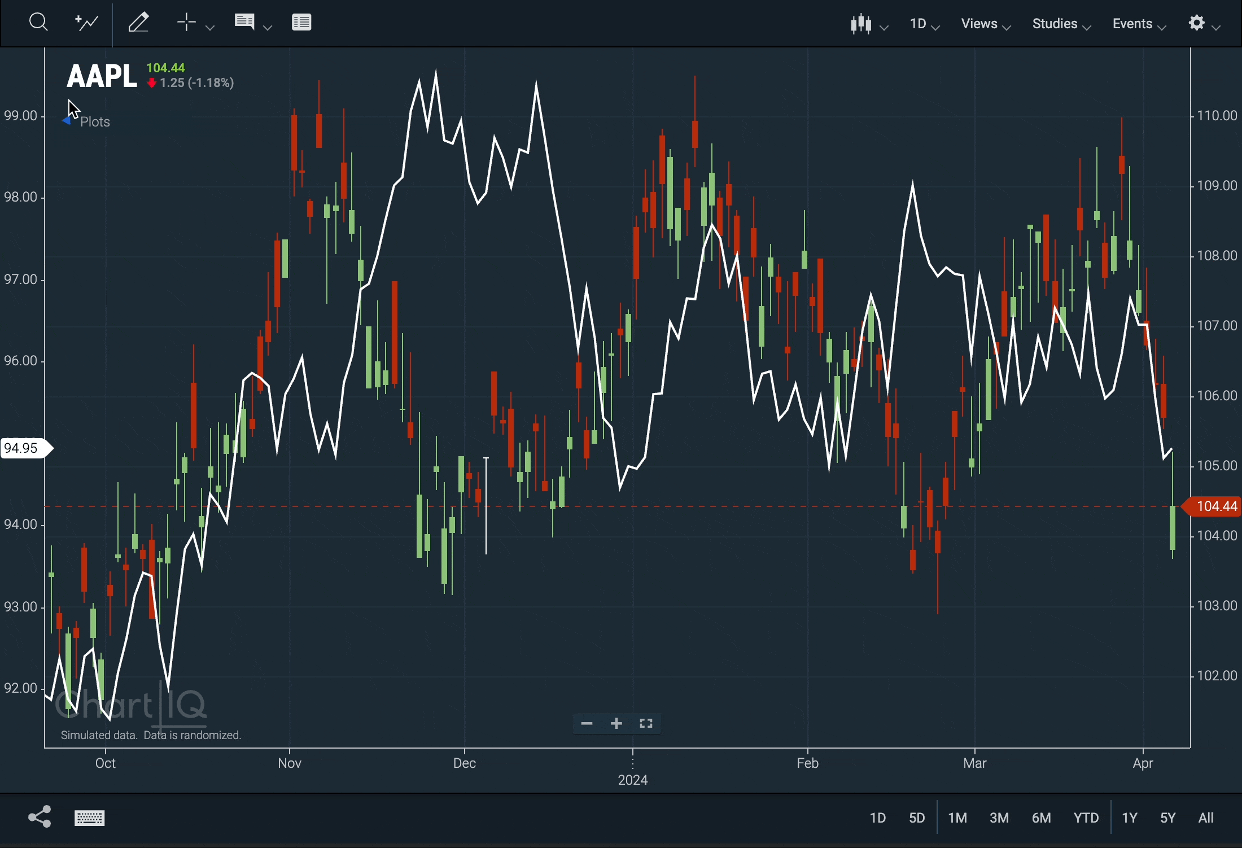Open the Views menu
Screen dimensions: 1242x848
tap(986, 24)
